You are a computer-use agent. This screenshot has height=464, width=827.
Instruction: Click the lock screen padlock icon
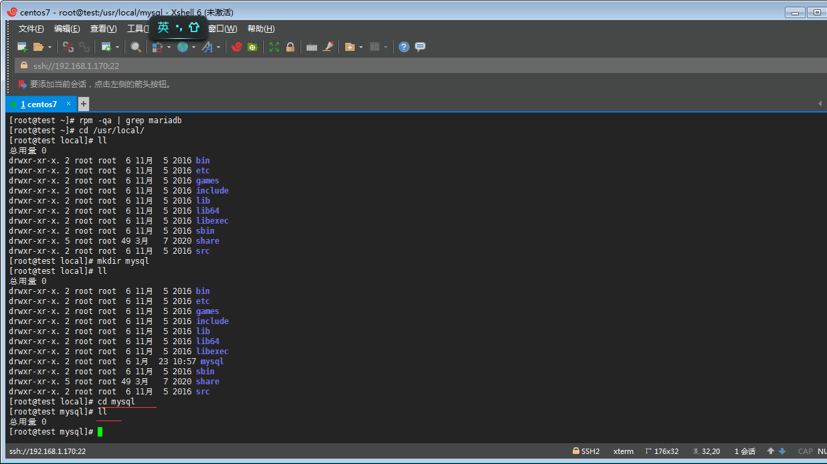[290, 47]
